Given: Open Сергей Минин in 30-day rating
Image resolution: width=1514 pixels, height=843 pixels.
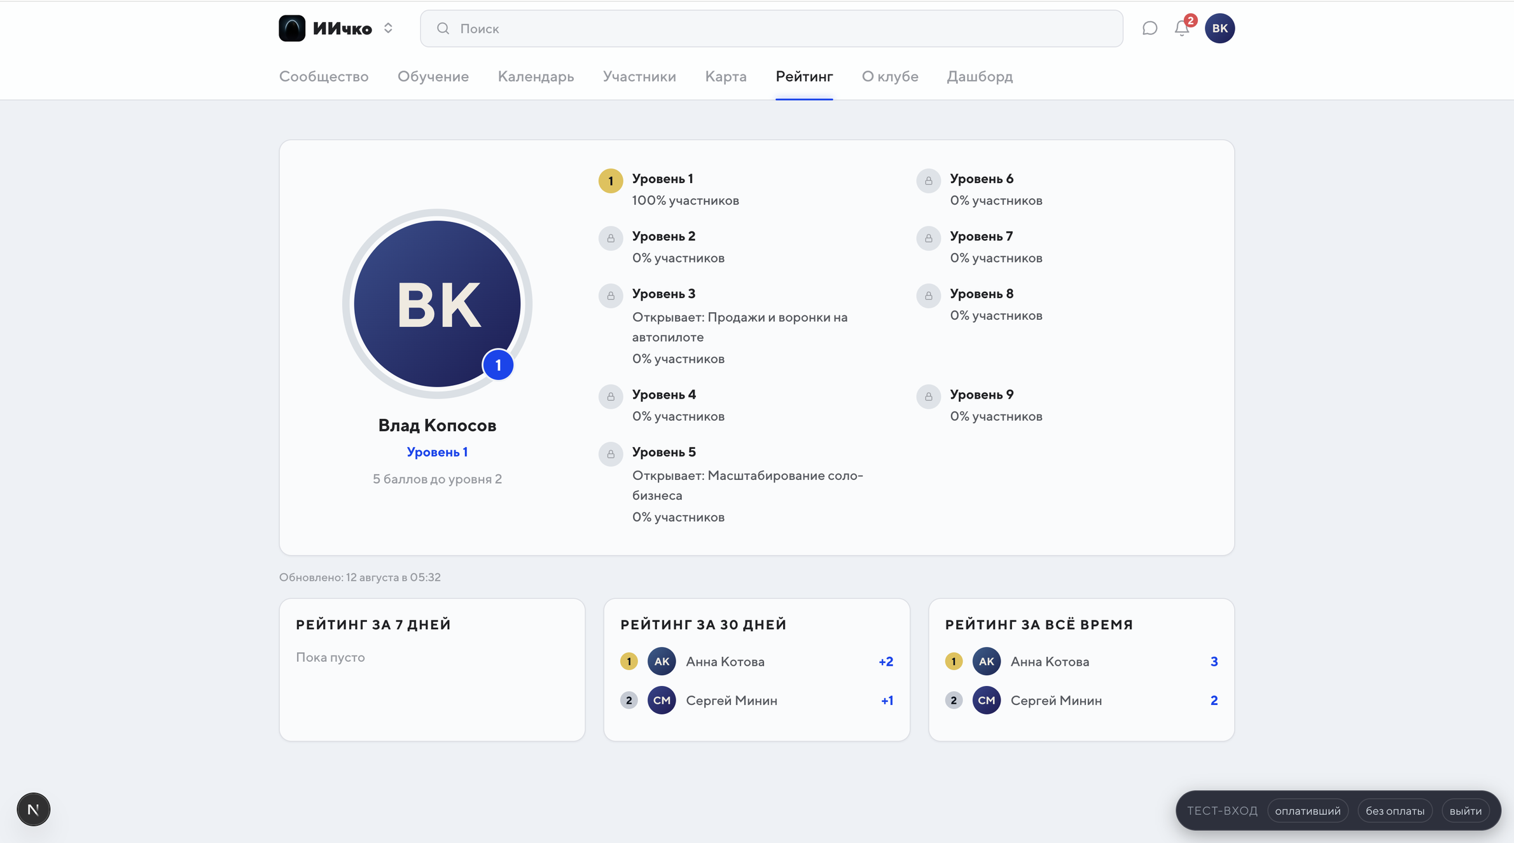Looking at the screenshot, I should click(x=732, y=700).
